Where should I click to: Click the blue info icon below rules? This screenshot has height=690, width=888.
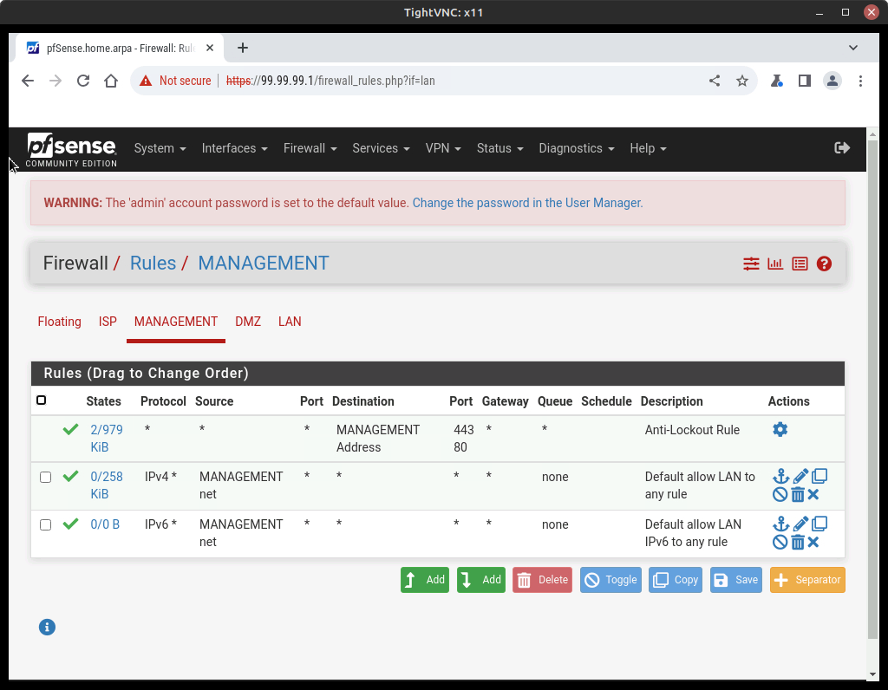pos(47,628)
